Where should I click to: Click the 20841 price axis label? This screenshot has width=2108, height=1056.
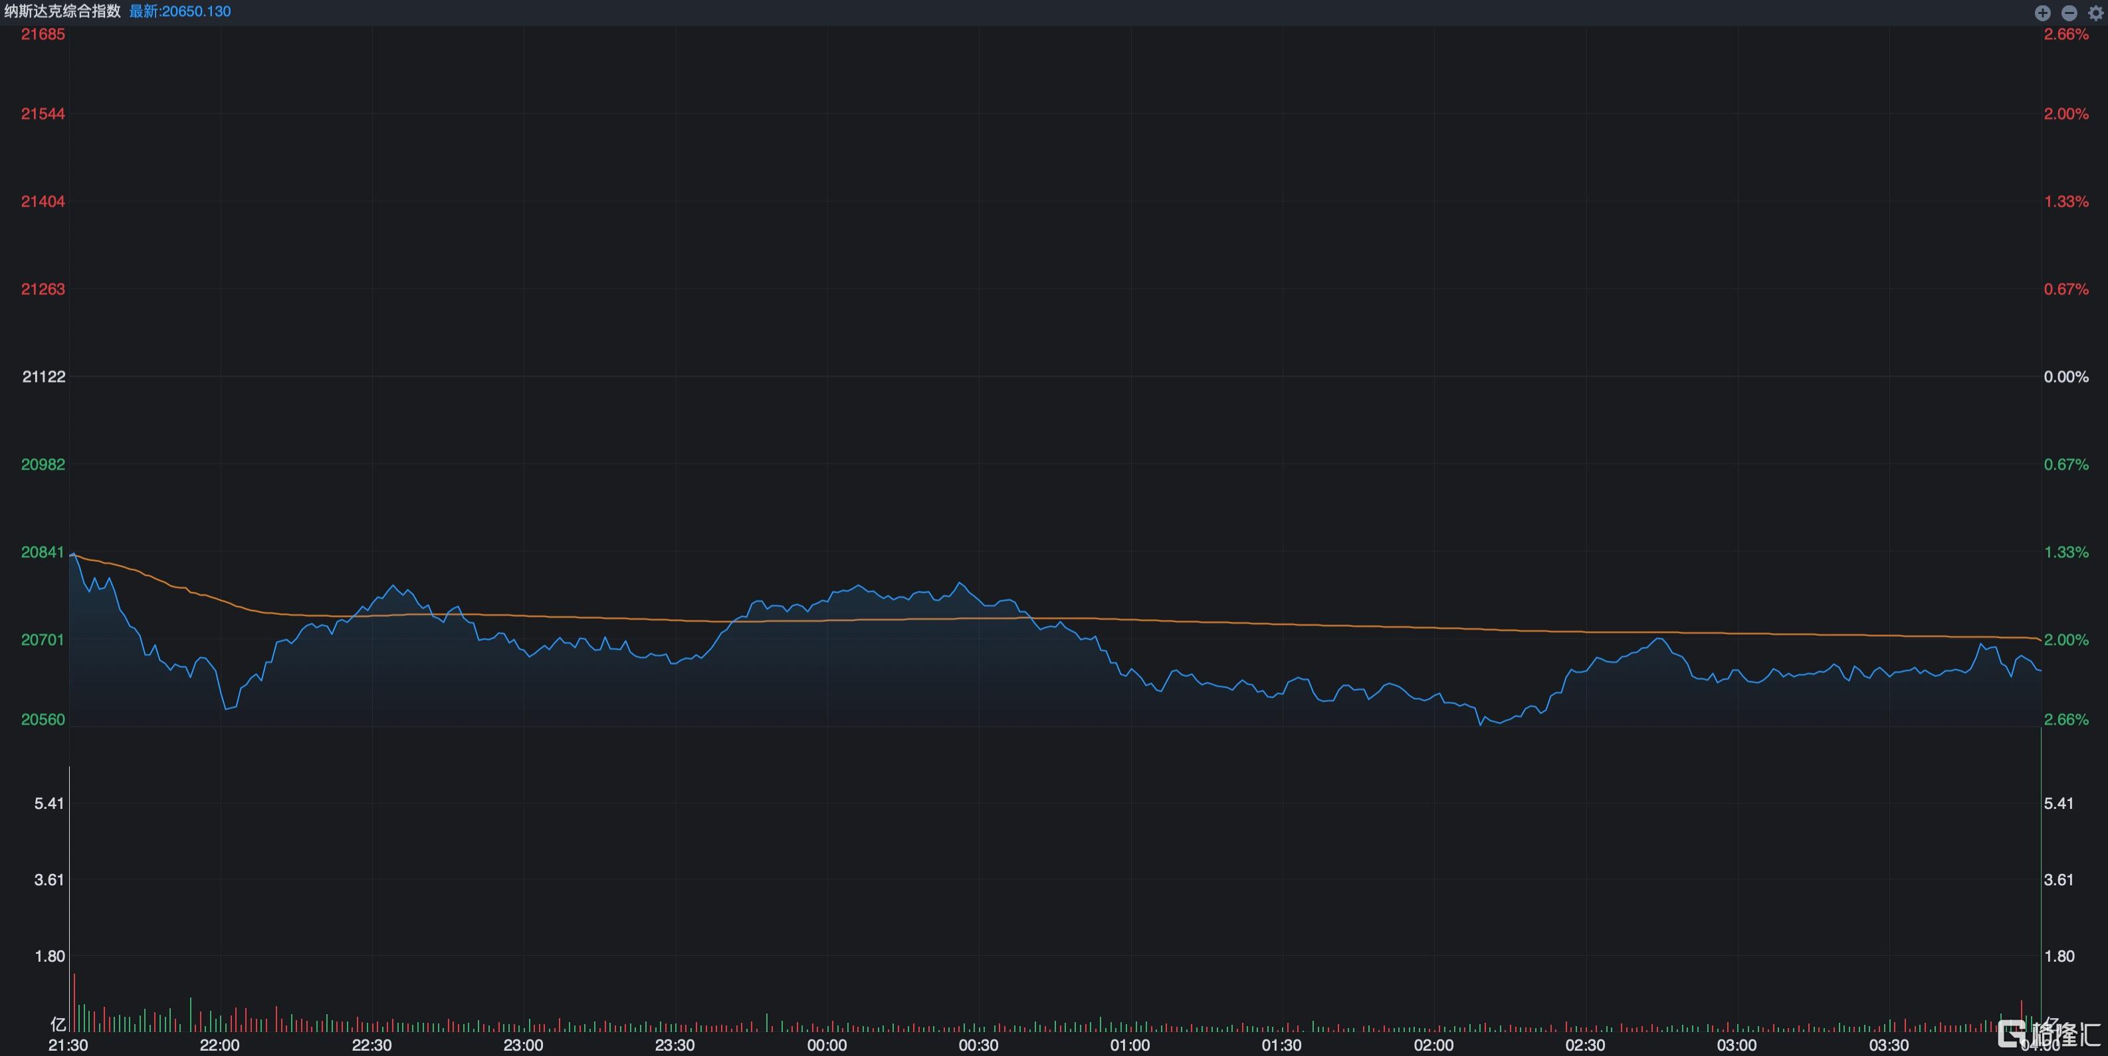43,552
